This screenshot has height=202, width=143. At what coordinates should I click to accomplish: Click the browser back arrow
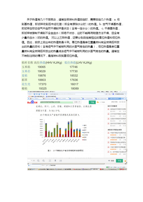[29, 94]
